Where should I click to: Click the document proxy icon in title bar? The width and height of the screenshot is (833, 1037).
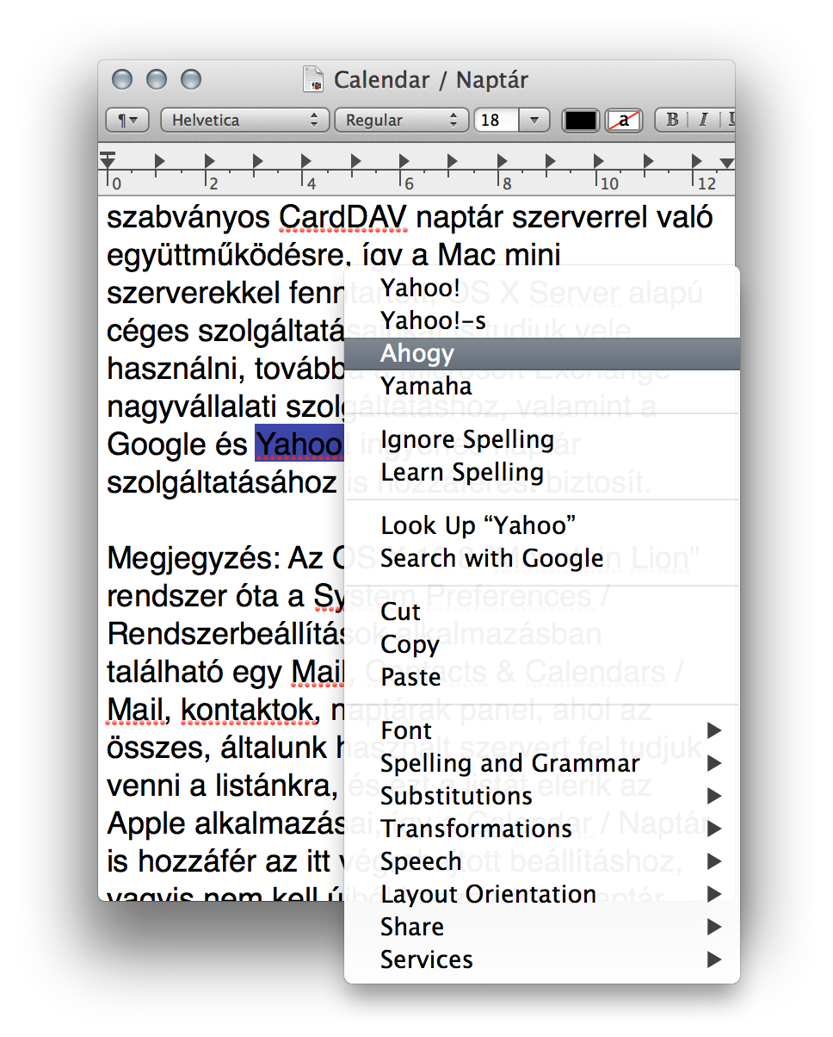[313, 80]
